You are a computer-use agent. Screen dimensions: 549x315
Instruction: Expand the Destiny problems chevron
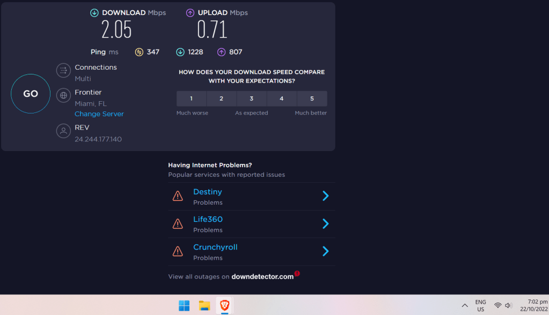click(x=325, y=196)
